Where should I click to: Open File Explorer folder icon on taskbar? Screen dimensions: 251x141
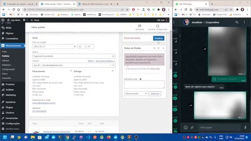(33, 137)
